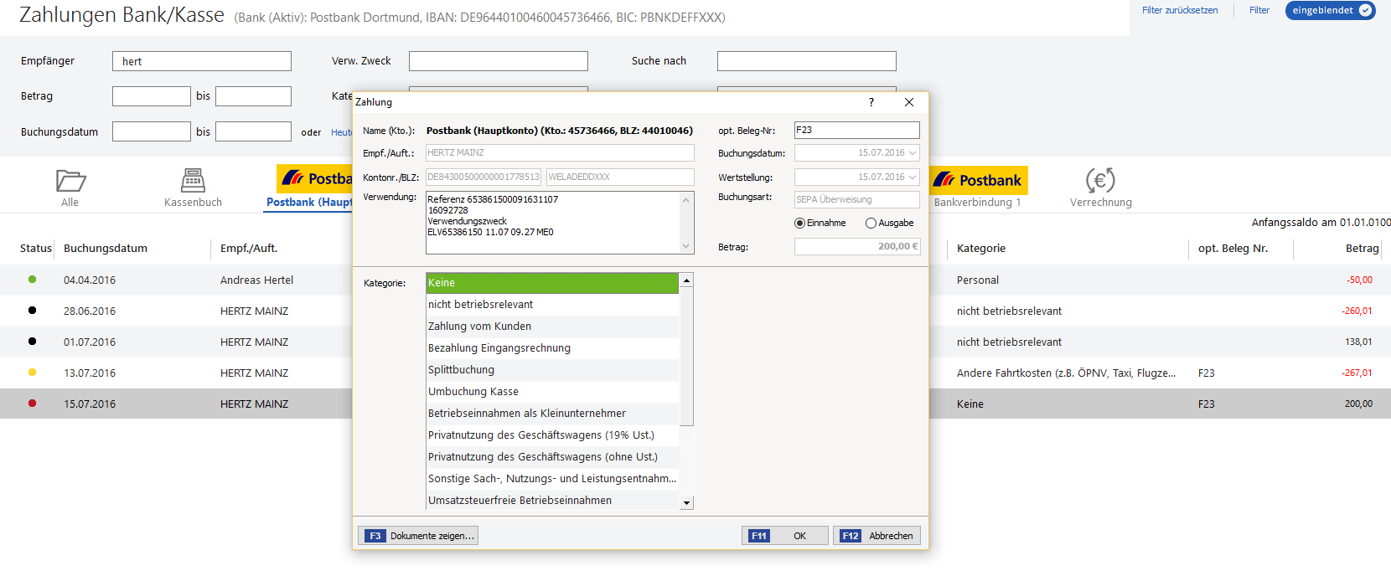This screenshot has height=576, width=1391.
Task: Select the Verrechnung euro icon
Action: pyautogui.click(x=1100, y=180)
